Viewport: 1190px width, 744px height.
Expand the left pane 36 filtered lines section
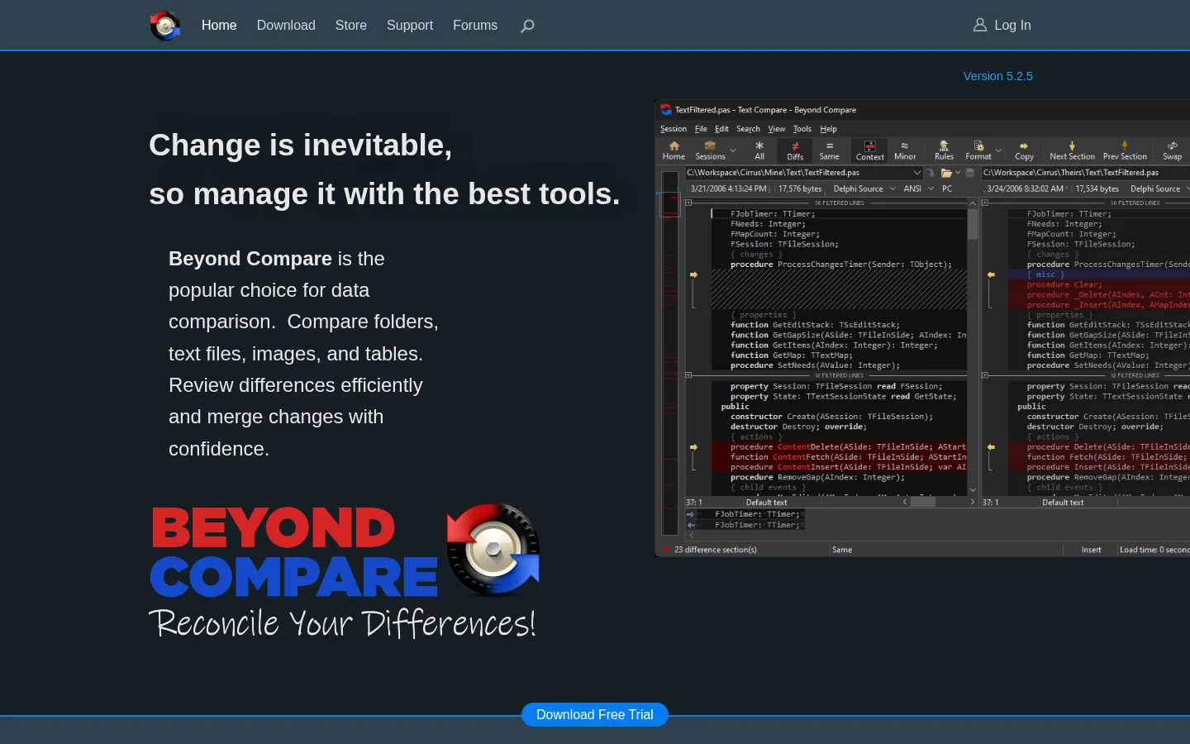point(688,203)
